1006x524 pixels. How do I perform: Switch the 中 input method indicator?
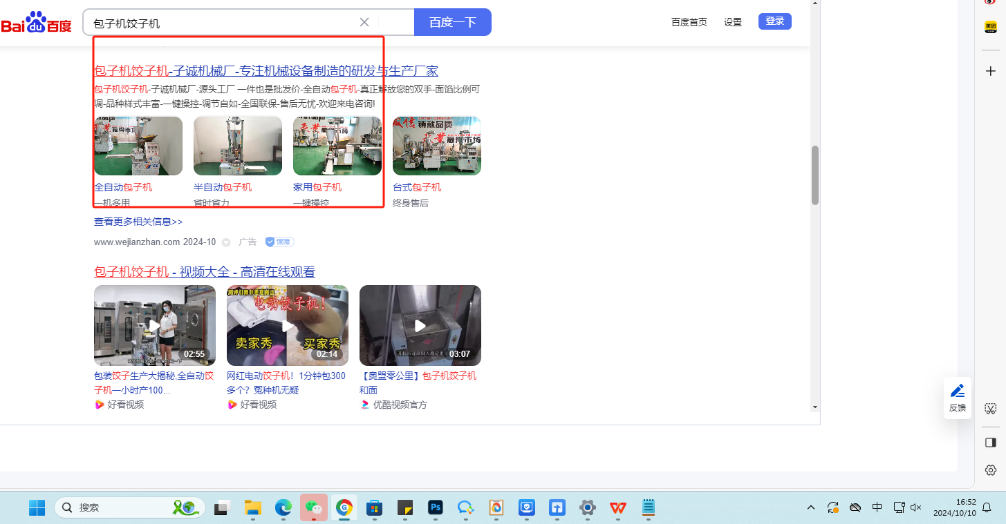click(877, 507)
